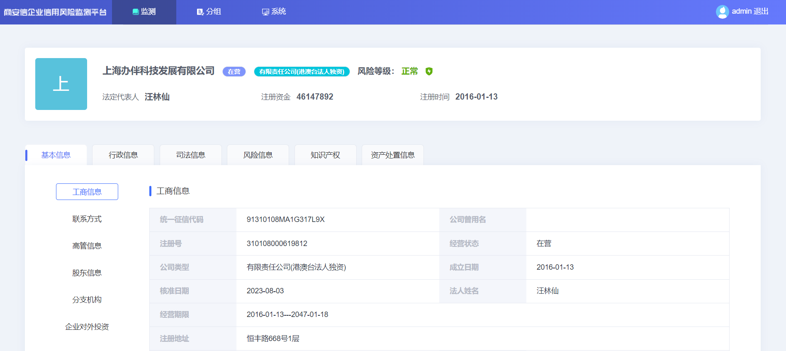
Task: Click the 有限责任公司(港澳台法人独资) type badge
Action: (x=302, y=71)
